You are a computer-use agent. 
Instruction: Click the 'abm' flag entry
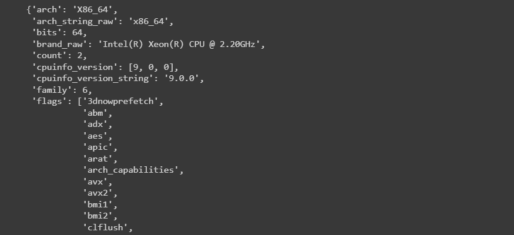point(95,112)
